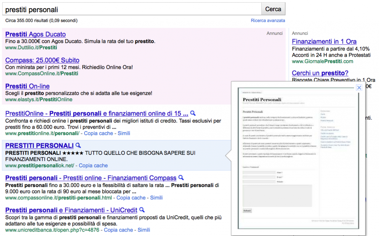Click Copia cache under PRESTITI PERSONALI result

93,165
